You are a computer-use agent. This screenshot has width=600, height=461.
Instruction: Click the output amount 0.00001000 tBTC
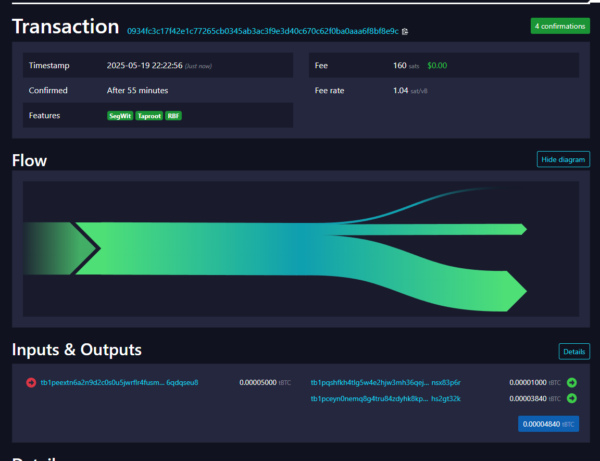(535, 382)
